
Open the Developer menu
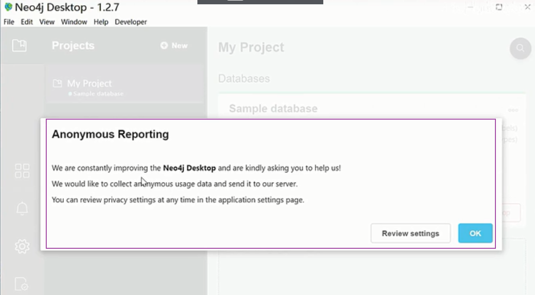coord(131,21)
